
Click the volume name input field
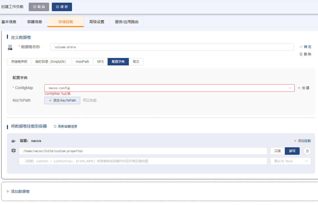172,47
